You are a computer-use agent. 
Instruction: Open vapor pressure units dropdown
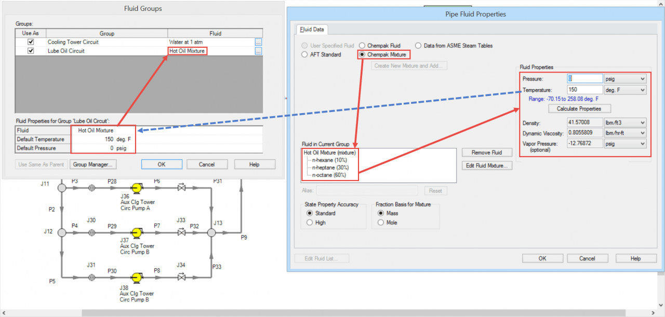click(626, 144)
